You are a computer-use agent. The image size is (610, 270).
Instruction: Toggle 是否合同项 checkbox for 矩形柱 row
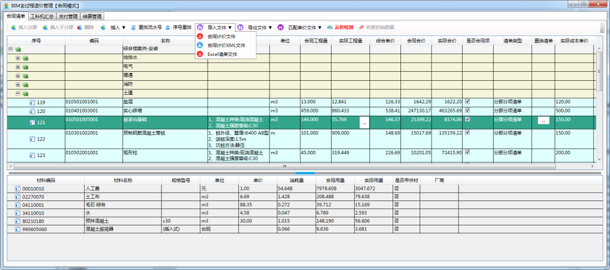coord(467,153)
